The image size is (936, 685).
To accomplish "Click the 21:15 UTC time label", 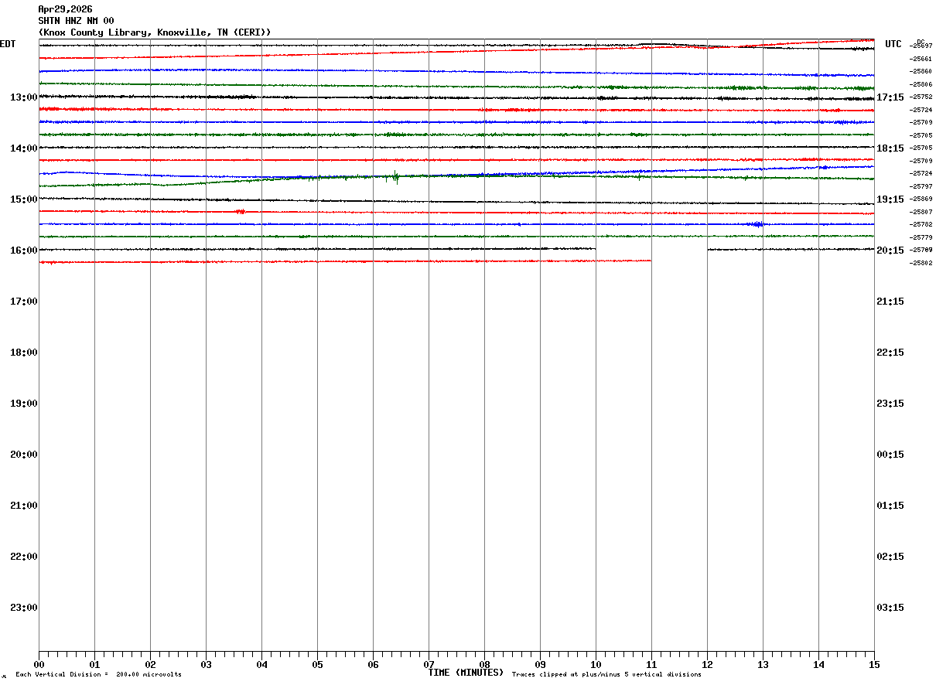I will tap(890, 302).
